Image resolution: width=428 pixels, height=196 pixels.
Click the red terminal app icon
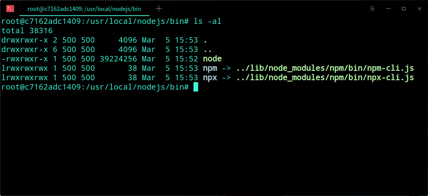click(10, 8)
